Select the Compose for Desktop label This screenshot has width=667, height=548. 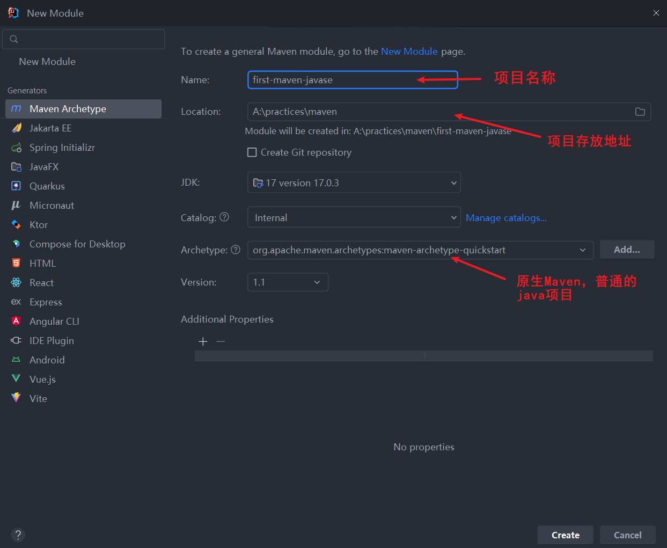pos(77,244)
